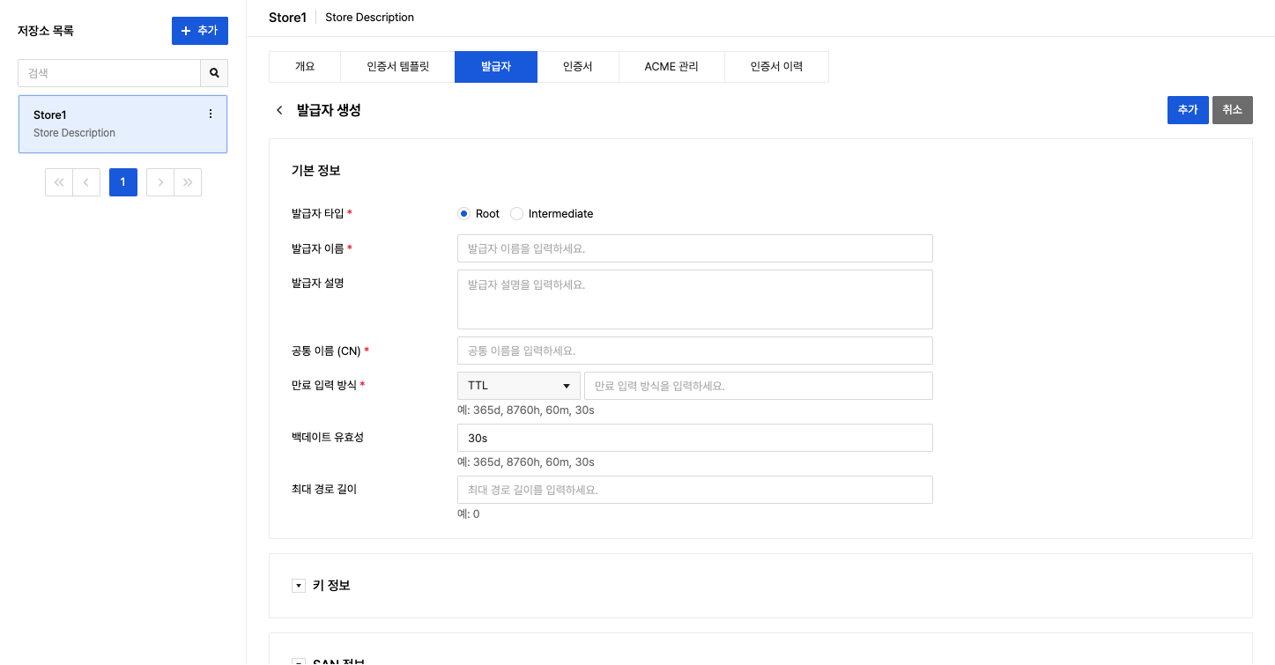The image size is (1275, 665).
Task: Open the ACME 관리 tab
Action: click(x=671, y=67)
